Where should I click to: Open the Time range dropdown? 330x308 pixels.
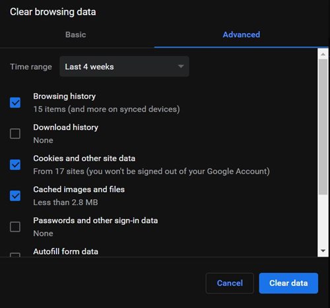coord(124,67)
